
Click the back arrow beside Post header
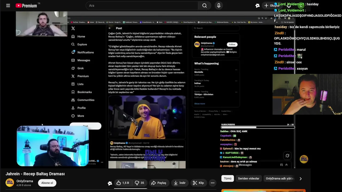110,28
